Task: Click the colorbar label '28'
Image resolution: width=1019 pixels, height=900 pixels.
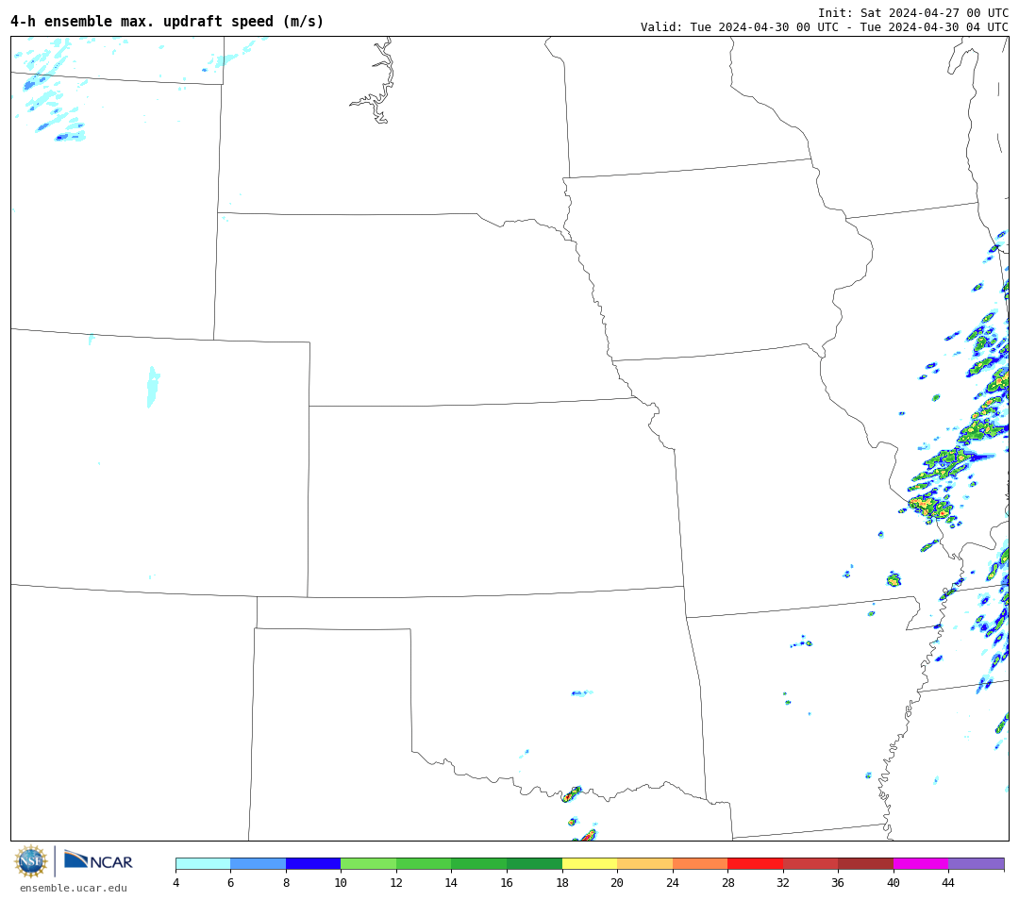Action: (x=727, y=882)
